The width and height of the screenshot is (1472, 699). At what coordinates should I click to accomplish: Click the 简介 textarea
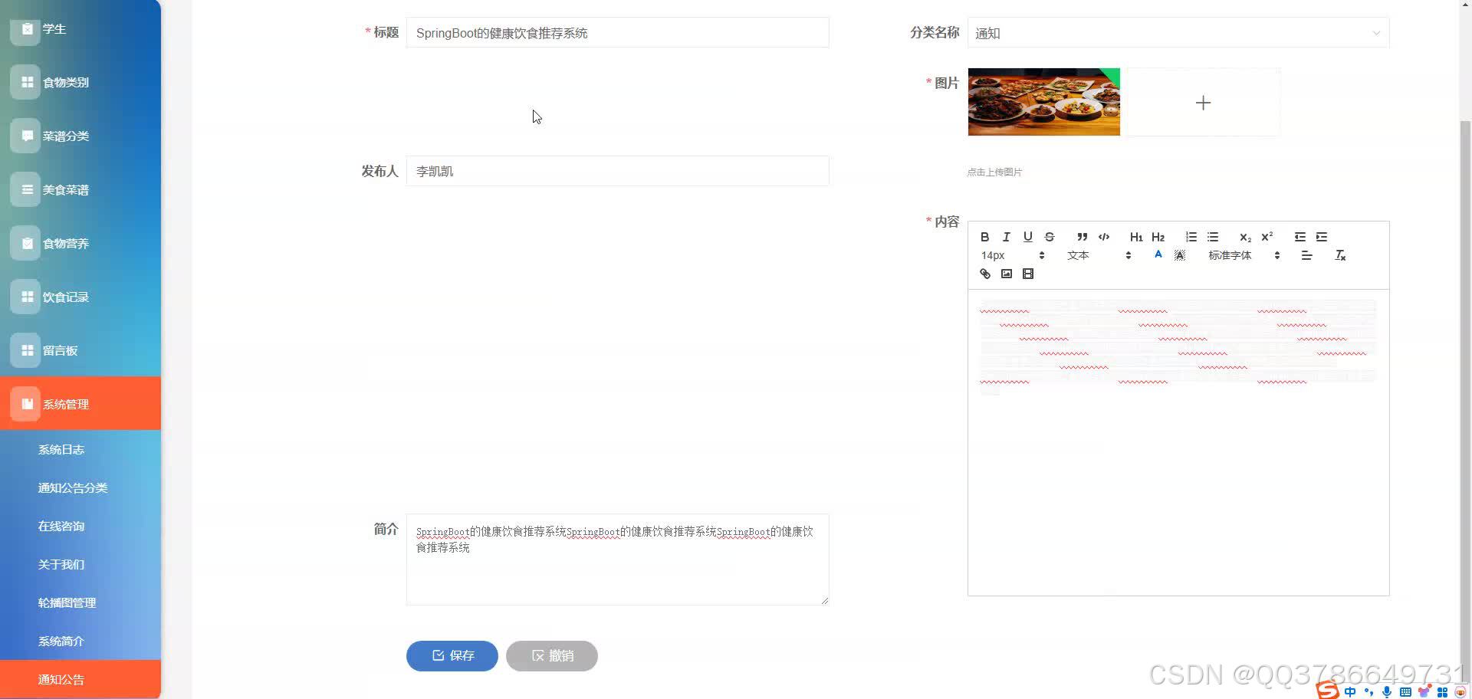(617, 560)
